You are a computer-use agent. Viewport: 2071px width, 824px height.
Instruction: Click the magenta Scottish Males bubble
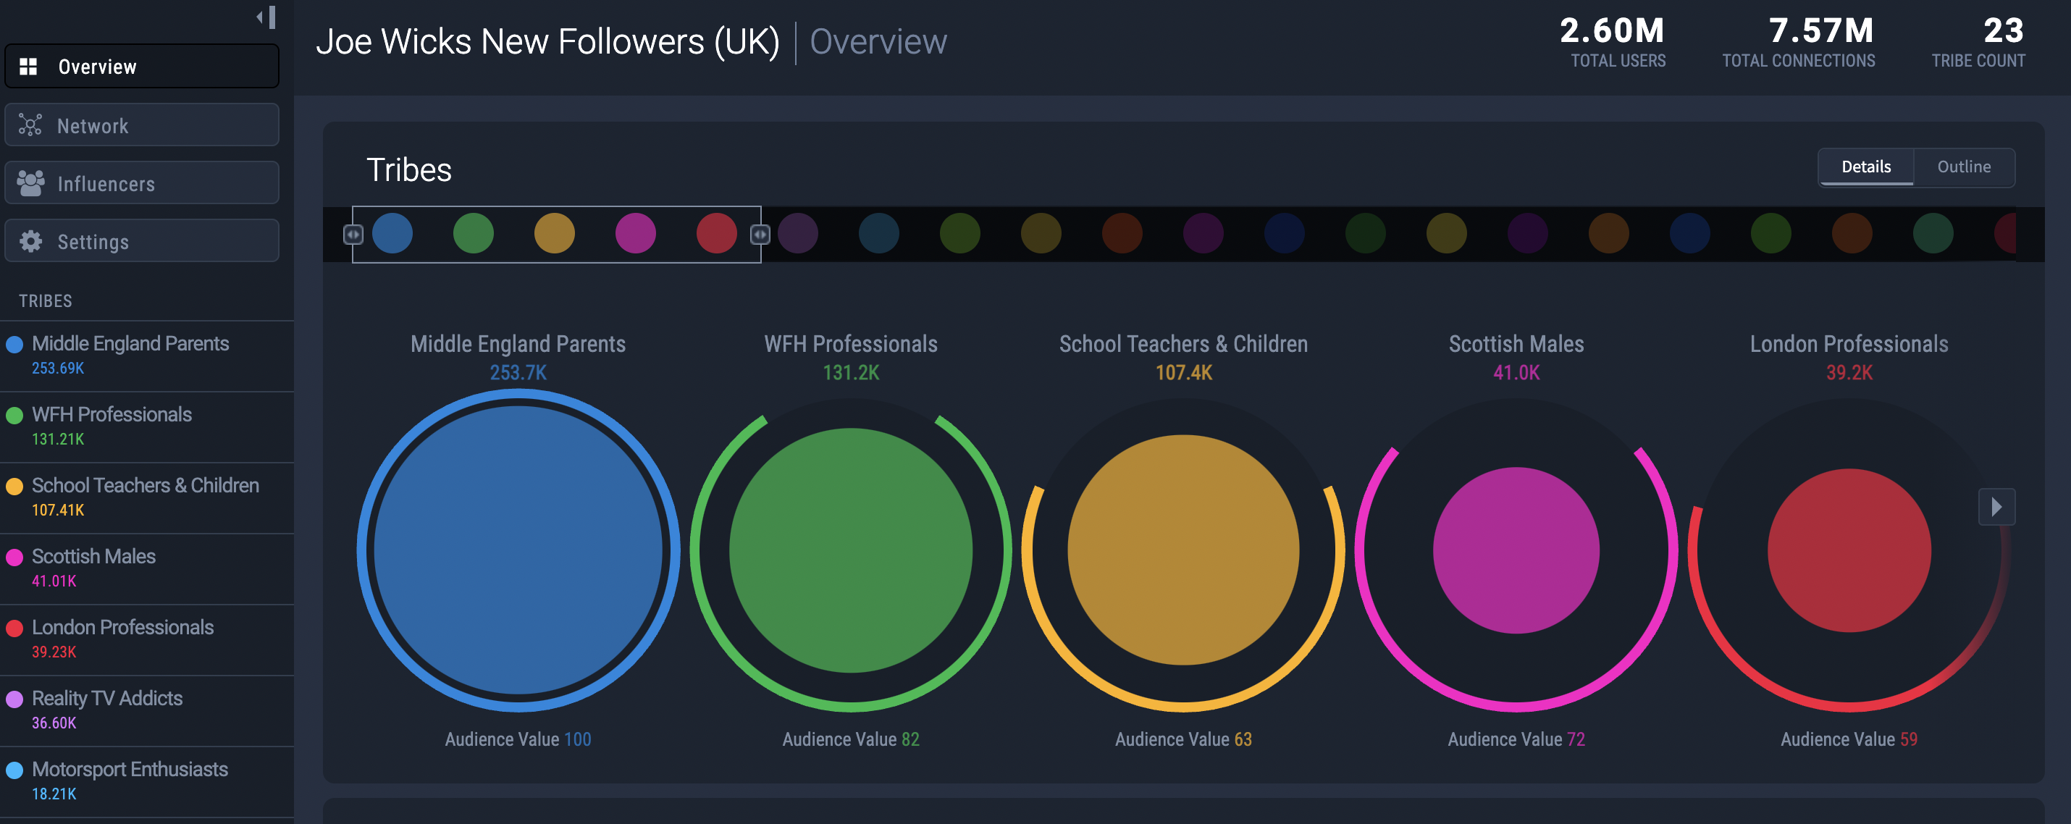1516,550
